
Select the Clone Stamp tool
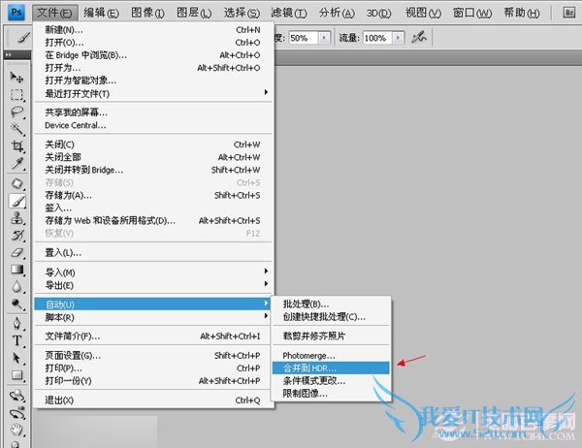(16, 218)
